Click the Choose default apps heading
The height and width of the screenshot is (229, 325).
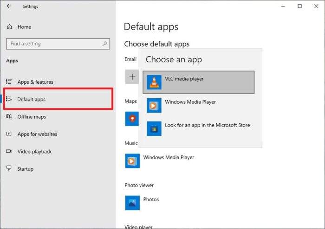(x=157, y=44)
